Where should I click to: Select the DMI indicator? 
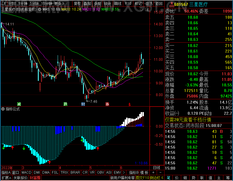click(x=37, y=173)
